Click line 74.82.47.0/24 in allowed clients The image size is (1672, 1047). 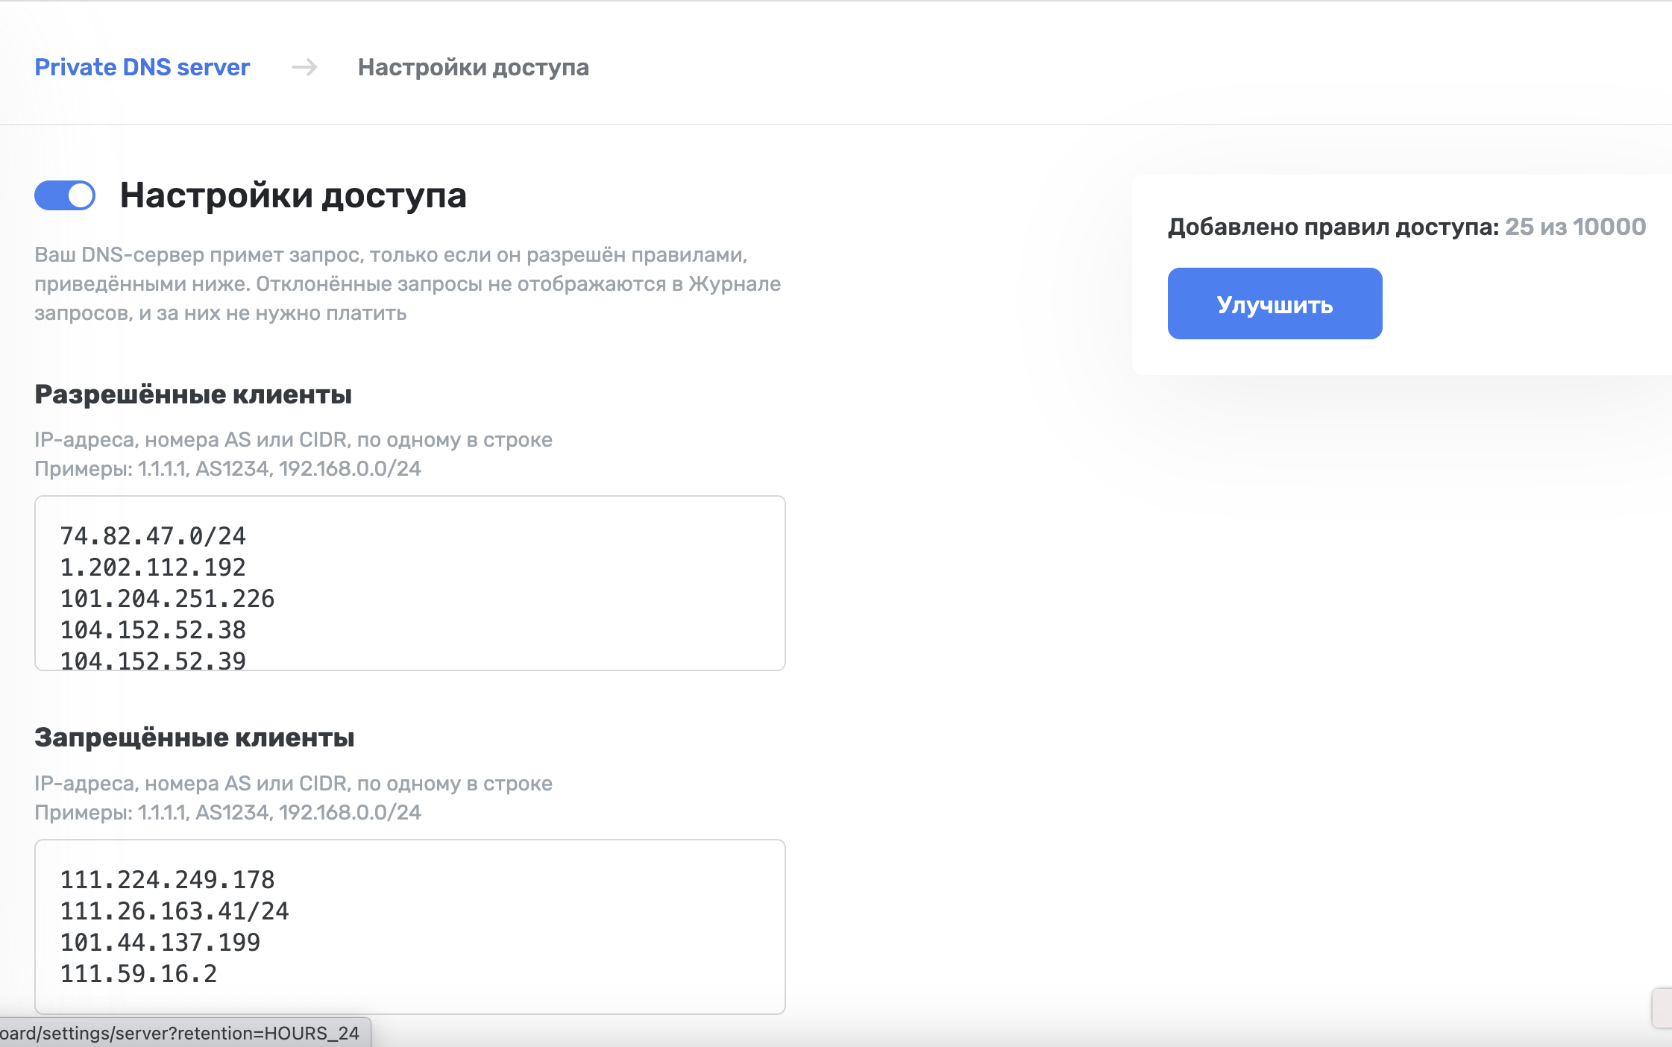[x=153, y=535]
